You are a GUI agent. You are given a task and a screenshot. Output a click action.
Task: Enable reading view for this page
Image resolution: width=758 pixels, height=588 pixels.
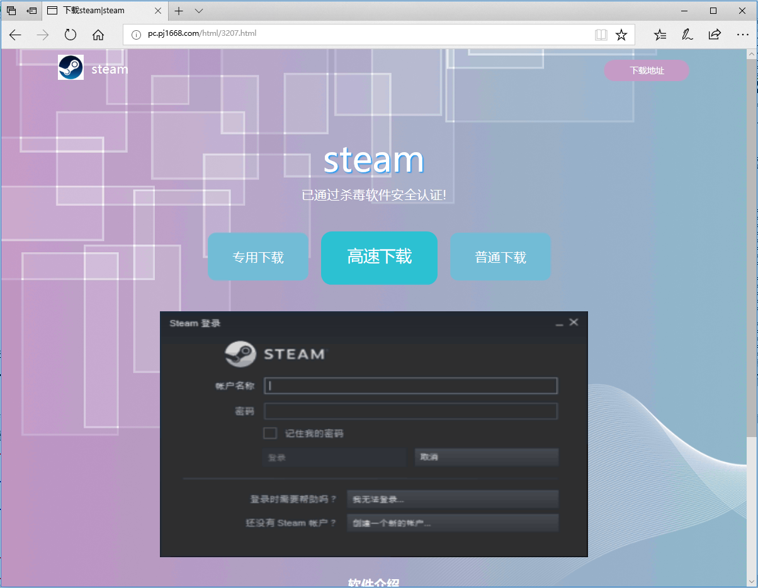tap(601, 35)
